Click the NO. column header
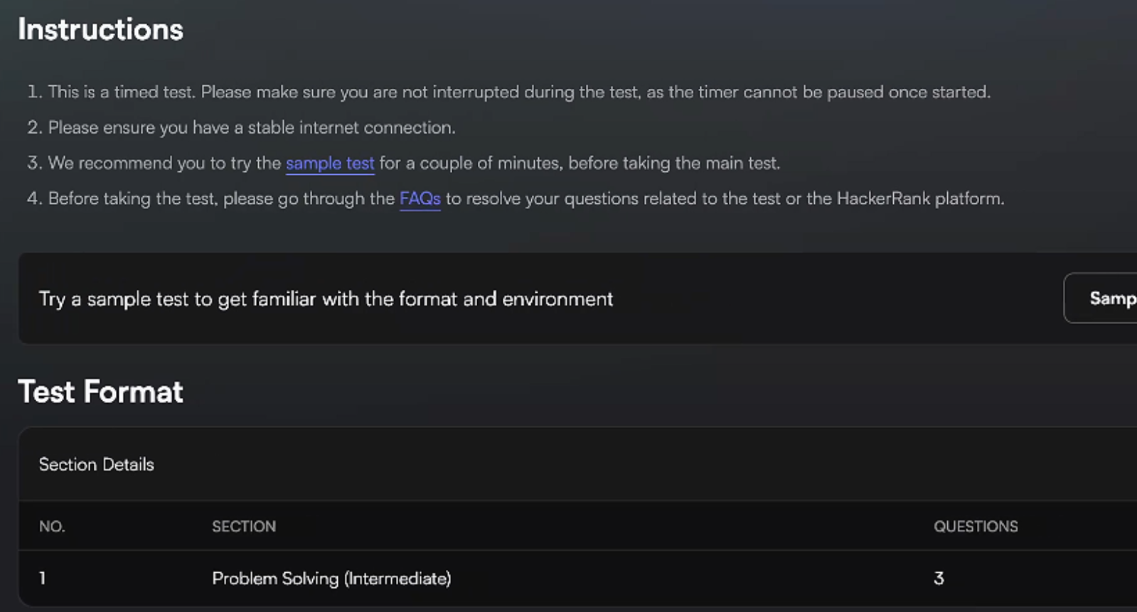 tap(52, 527)
